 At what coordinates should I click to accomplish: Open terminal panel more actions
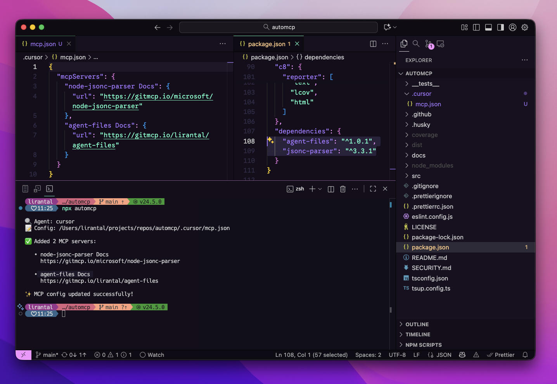[355, 189]
